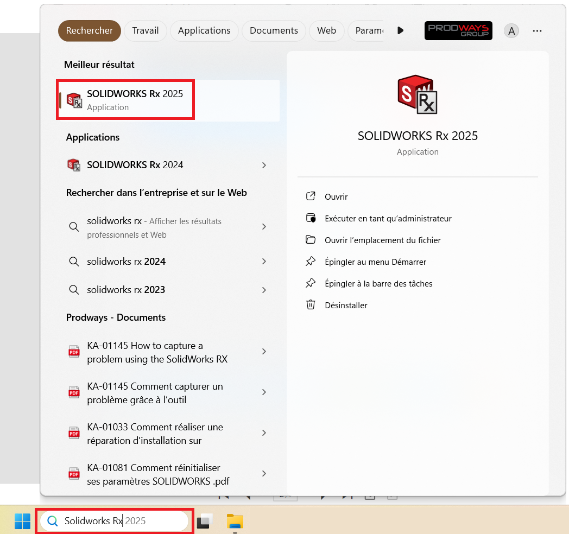Expand KA-01145 Comment capturer chevron
The image size is (569, 534).
point(264,392)
